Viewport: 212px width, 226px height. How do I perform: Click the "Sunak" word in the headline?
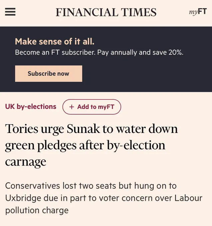[x=83, y=129]
